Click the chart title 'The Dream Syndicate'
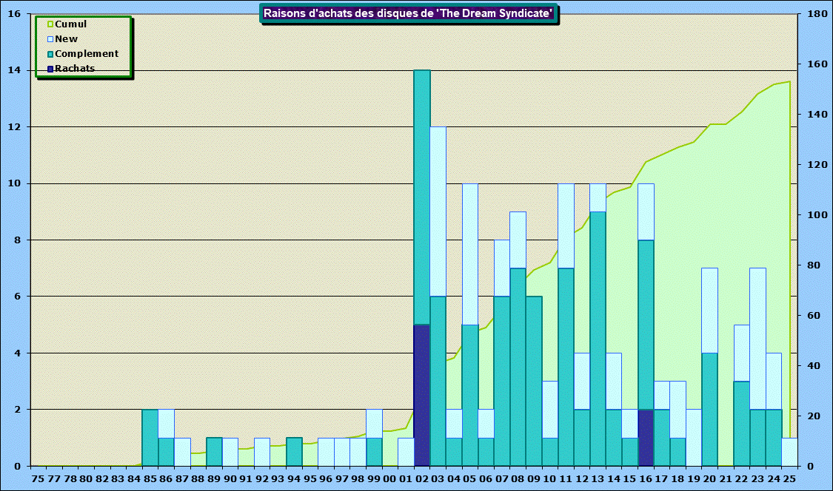Screen dimensions: 833x491 tap(408, 13)
